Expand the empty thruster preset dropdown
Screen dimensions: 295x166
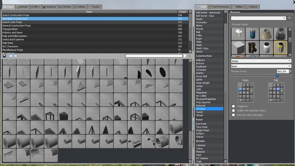point(259,18)
